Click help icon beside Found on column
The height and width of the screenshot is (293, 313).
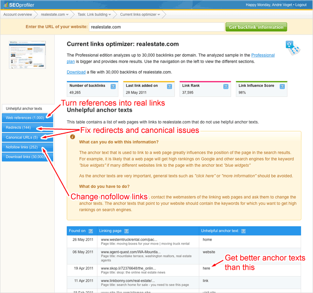(x=90, y=231)
